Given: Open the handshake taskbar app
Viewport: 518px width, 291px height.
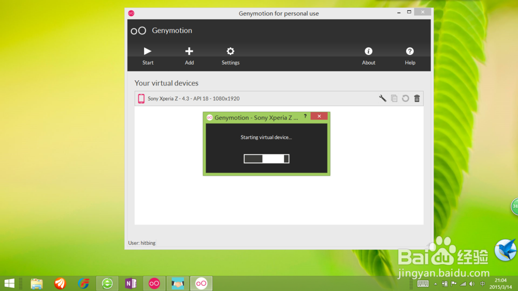Looking at the screenshot, I should [x=178, y=283].
